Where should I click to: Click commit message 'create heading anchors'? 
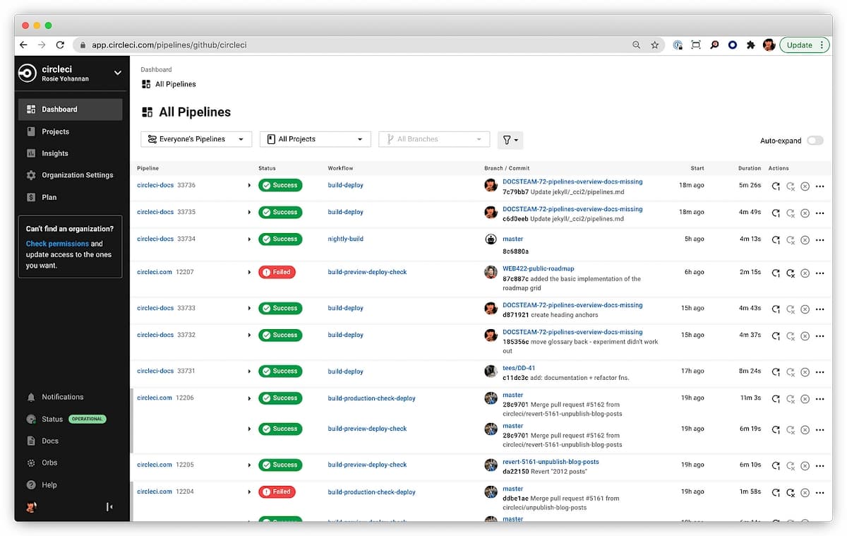(x=564, y=315)
